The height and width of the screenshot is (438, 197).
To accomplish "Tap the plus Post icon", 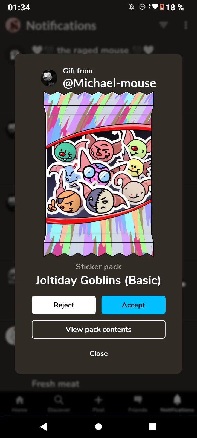I will click(99, 403).
